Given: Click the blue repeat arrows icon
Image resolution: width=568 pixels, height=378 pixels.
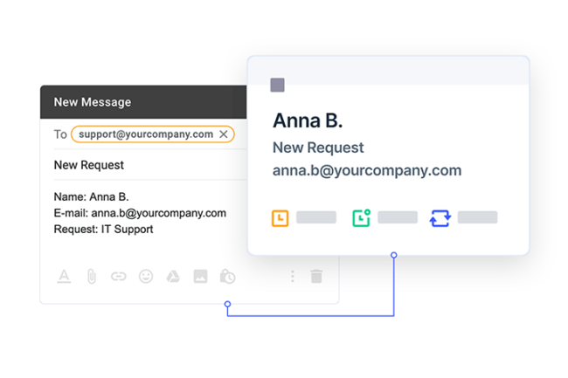Looking at the screenshot, I should click(440, 218).
